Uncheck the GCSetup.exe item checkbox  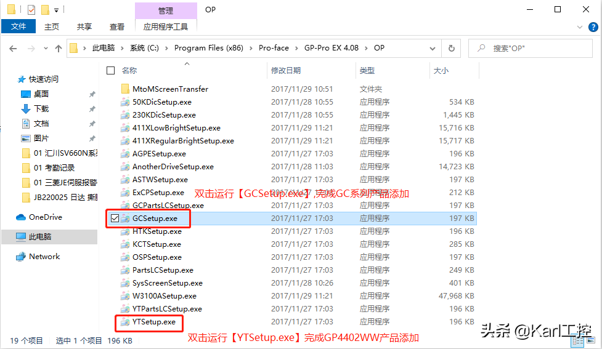(115, 219)
